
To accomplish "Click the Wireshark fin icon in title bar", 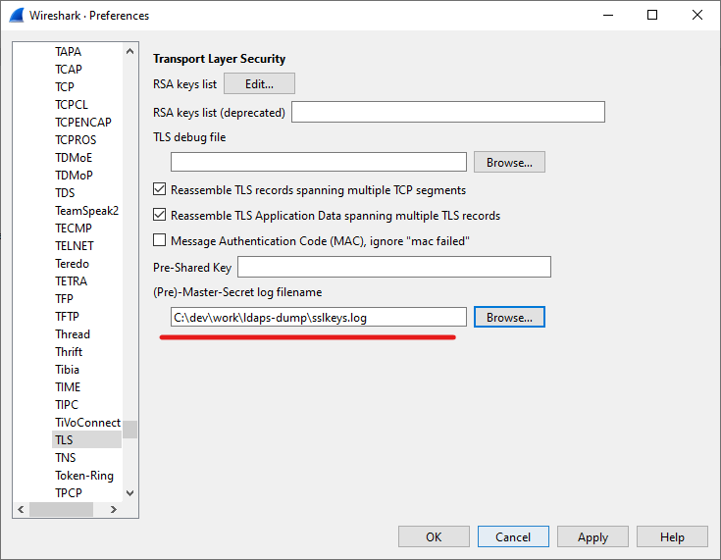I will (17, 15).
